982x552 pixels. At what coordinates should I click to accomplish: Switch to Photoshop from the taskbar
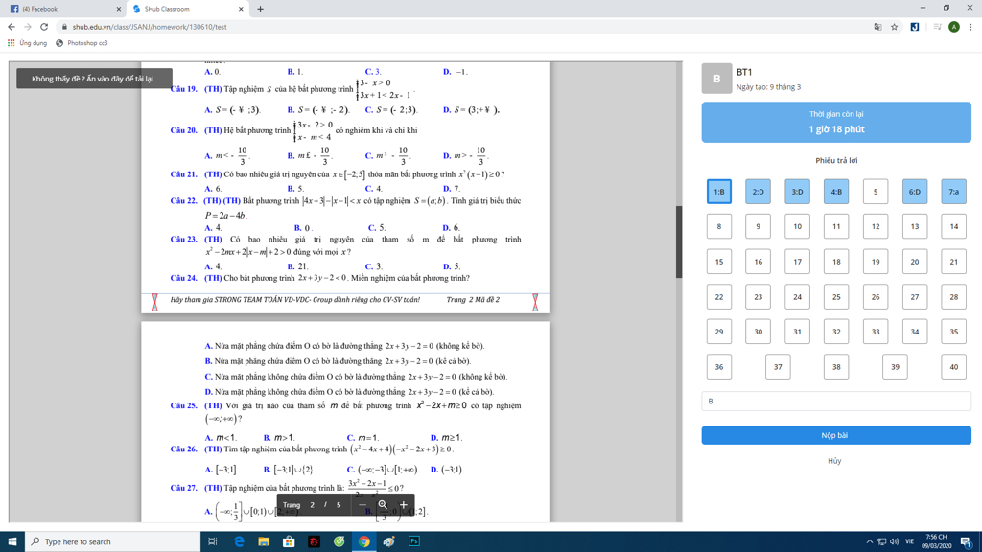(414, 541)
